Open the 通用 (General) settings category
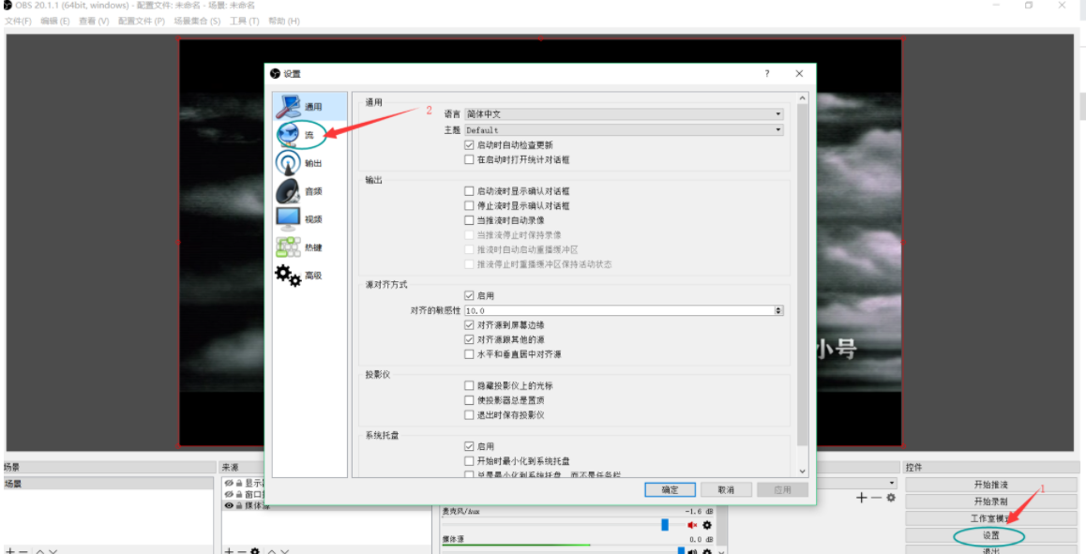Image resolution: width=1086 pixels, height=554 pixels. tap(309, 107)
